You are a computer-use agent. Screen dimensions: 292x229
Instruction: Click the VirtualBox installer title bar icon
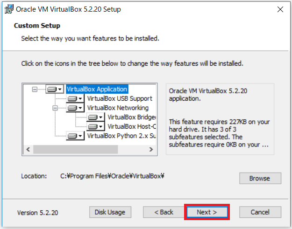tap(8, 8)
